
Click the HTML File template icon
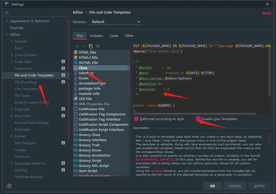[x=76, y=52]
